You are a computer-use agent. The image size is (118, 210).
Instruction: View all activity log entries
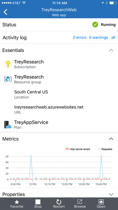point(113,37)
